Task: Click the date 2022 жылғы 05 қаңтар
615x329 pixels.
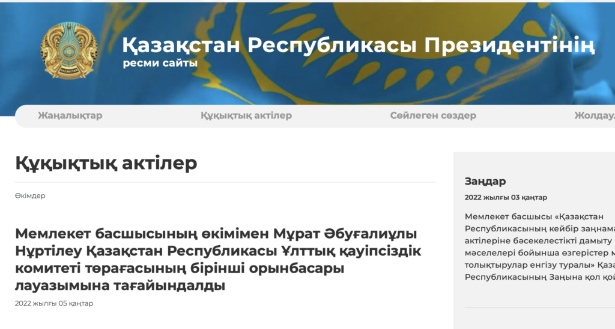Action: click(x=54, y=303)
